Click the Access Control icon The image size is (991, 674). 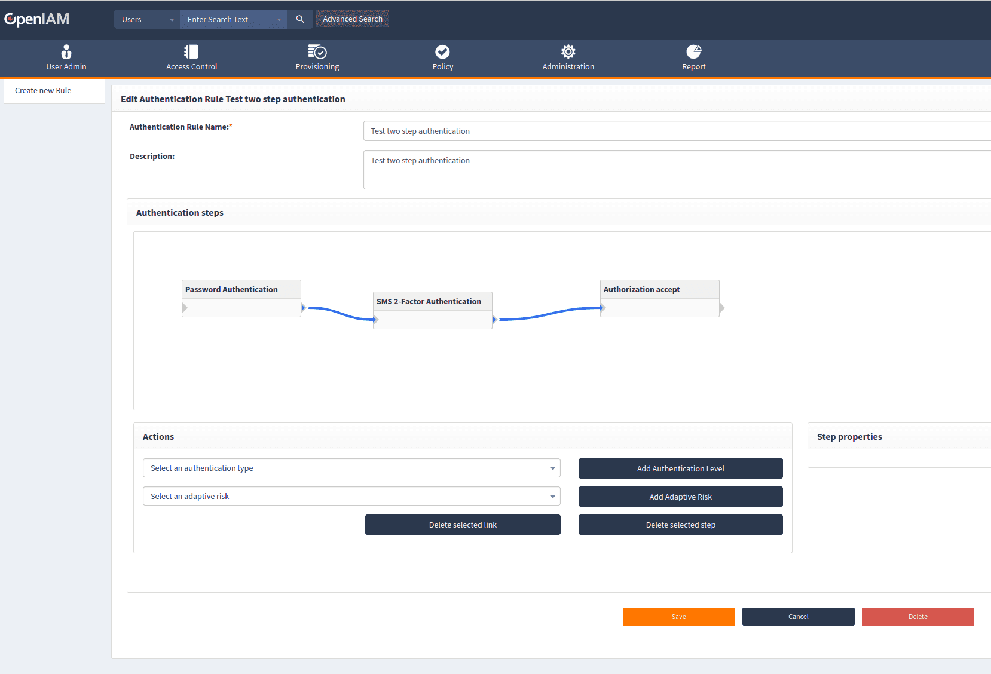(x=191, y=52)
